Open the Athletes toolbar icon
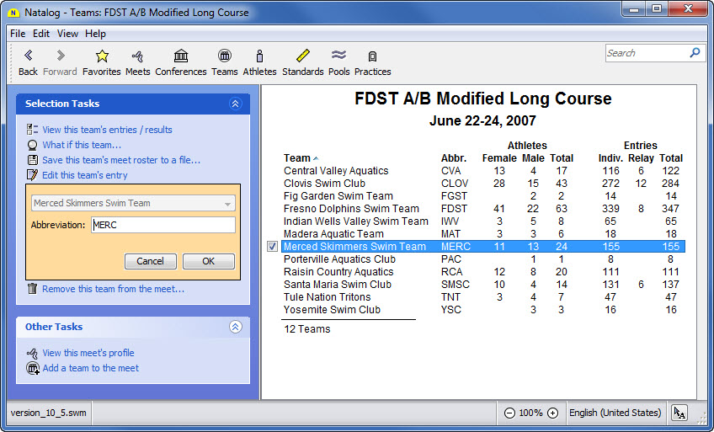The image size is (714, 432). (259, 56)
